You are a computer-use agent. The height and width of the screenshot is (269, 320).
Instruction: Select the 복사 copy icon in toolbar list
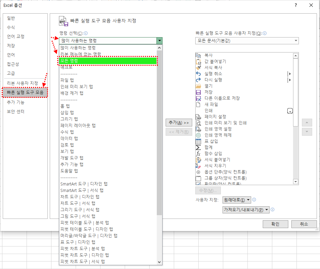198,55
